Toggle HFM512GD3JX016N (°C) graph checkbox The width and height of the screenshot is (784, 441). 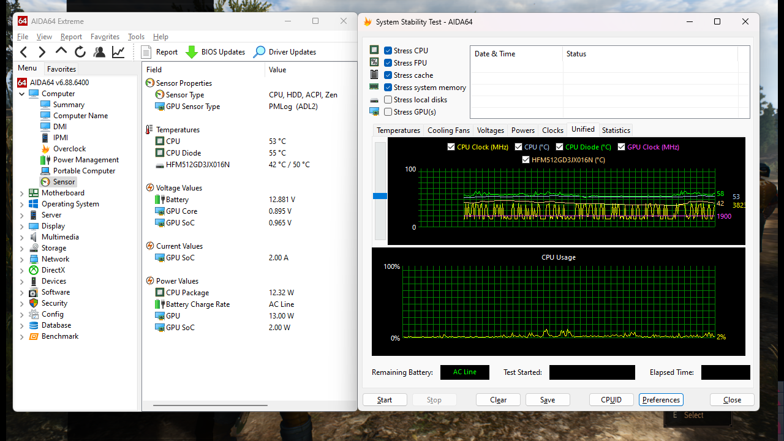pos(526,160)
